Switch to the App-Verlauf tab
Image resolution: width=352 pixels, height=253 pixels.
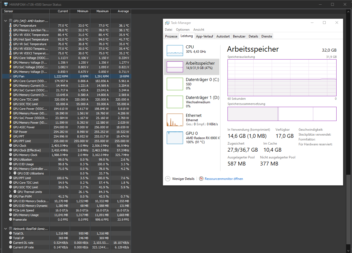pyautogui.click(x=204, y=36)
